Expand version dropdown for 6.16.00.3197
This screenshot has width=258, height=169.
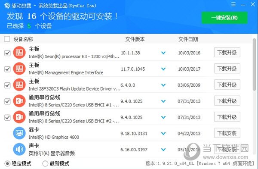pos(163,150)
